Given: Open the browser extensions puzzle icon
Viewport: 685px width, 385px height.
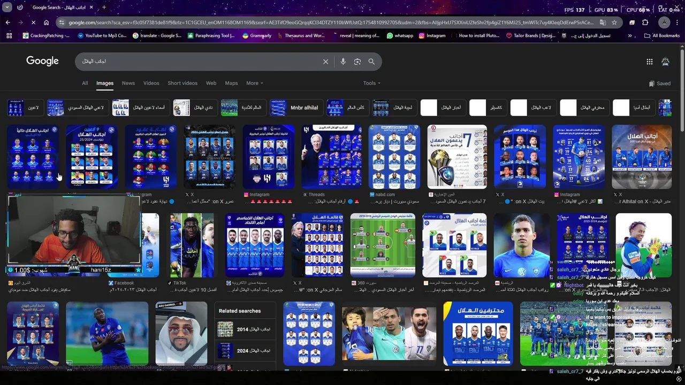Looking at the screenshot, I should tap(645, 22).
